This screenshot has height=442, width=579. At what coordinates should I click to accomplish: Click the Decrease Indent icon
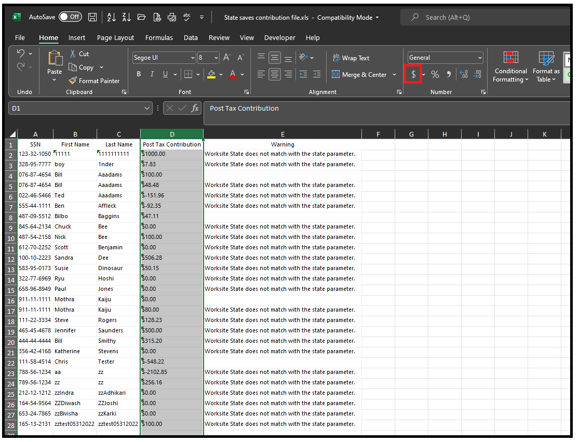coord(303,74)
